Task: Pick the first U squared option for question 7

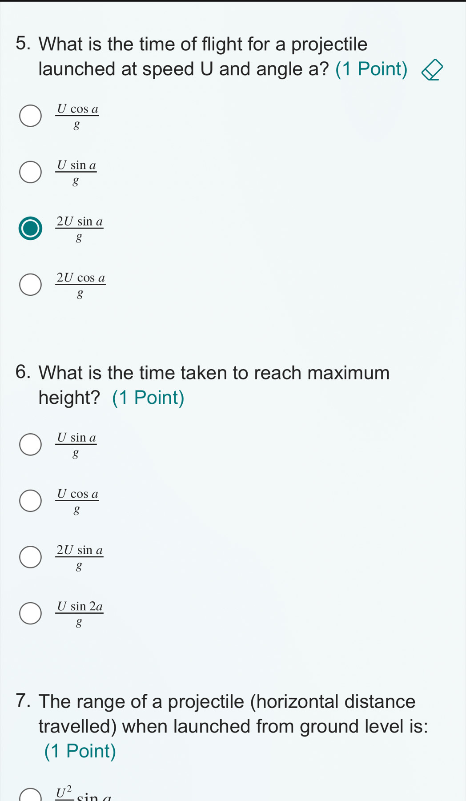Action: click(30, 795)
